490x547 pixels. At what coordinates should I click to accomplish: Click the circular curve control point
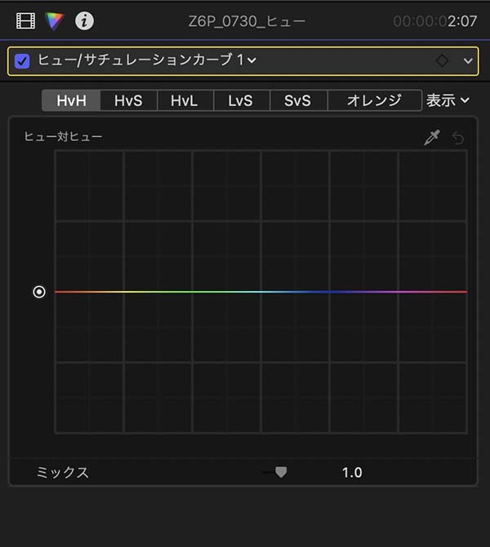click(x=39, y=292)
